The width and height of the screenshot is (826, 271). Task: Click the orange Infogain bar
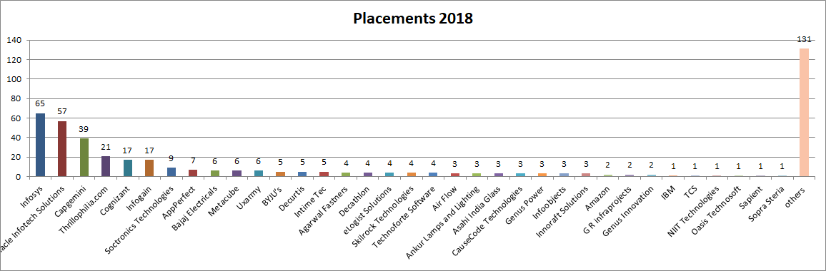pos(149,168)
